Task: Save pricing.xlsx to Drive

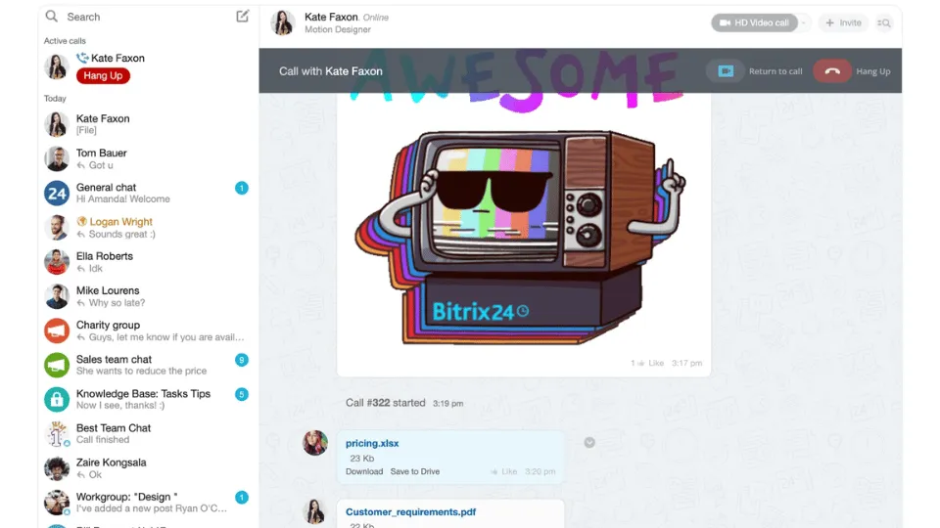Action: click(415, 471)
